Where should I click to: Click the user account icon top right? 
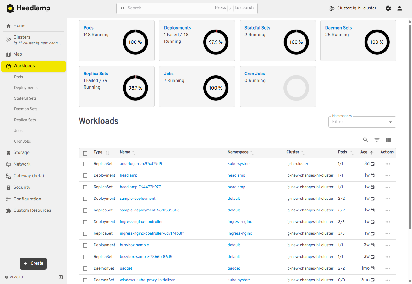pos(399,8)
